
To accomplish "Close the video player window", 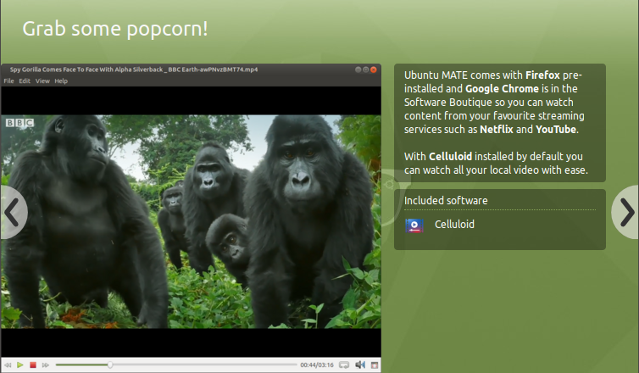I will tap(375, 69).
